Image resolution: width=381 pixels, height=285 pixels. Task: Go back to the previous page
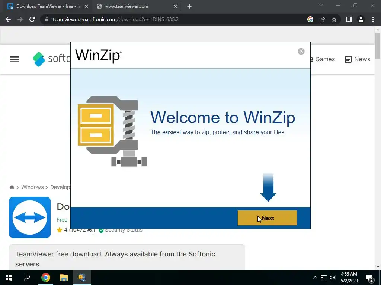coord(8,19)
